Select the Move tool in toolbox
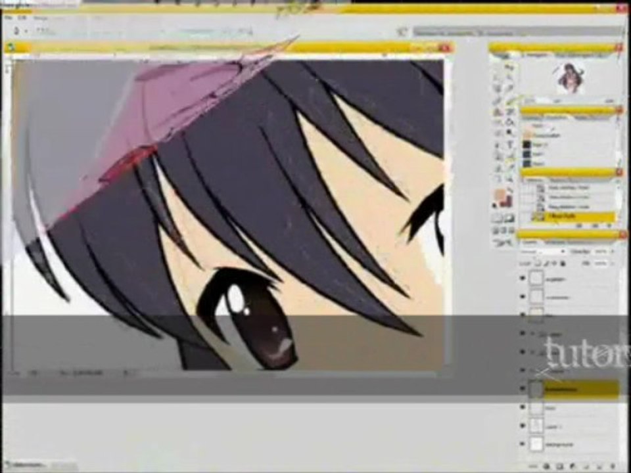 coord(510,68)
